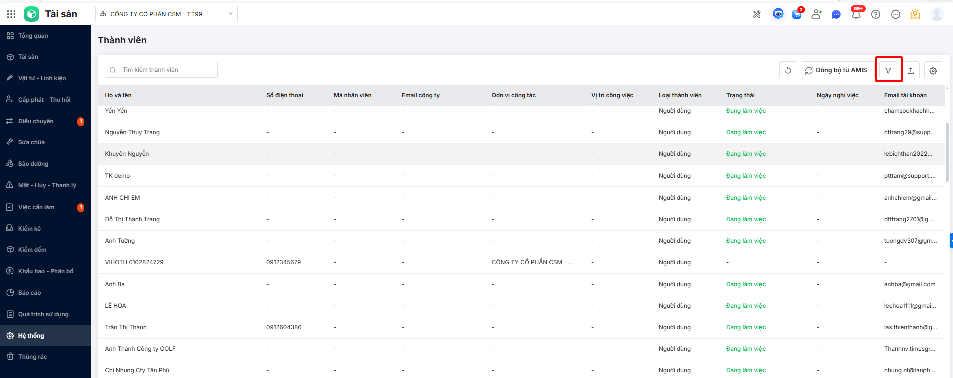This screenshot has width=953, height=378.
Task: Go to Tổng quan in sidebar
Action: (33, 36)
